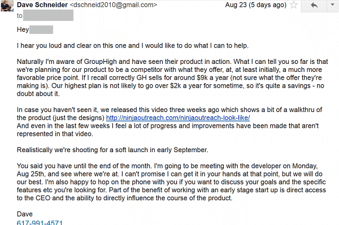The height and width of the screenshot is (225, 339).
Task: Open the more options arrow beside reply
Action: point(333,5)
